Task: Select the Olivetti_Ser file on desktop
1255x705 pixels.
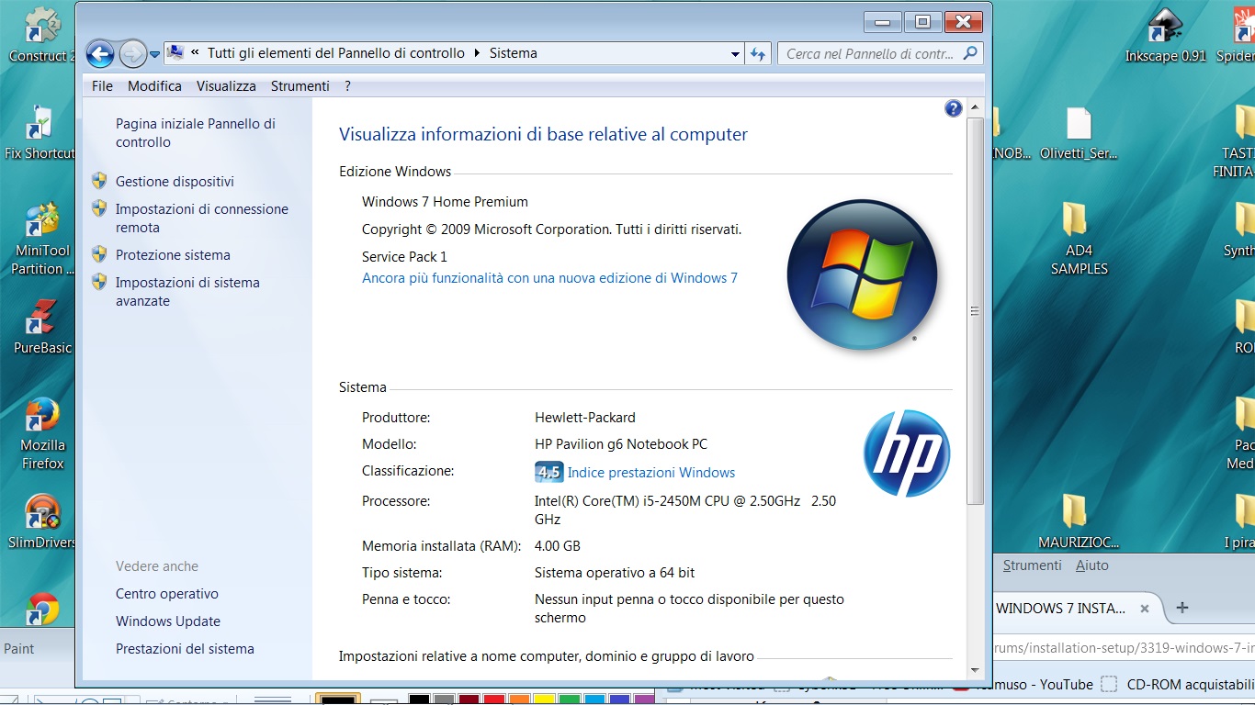Action: point(1079,133)
